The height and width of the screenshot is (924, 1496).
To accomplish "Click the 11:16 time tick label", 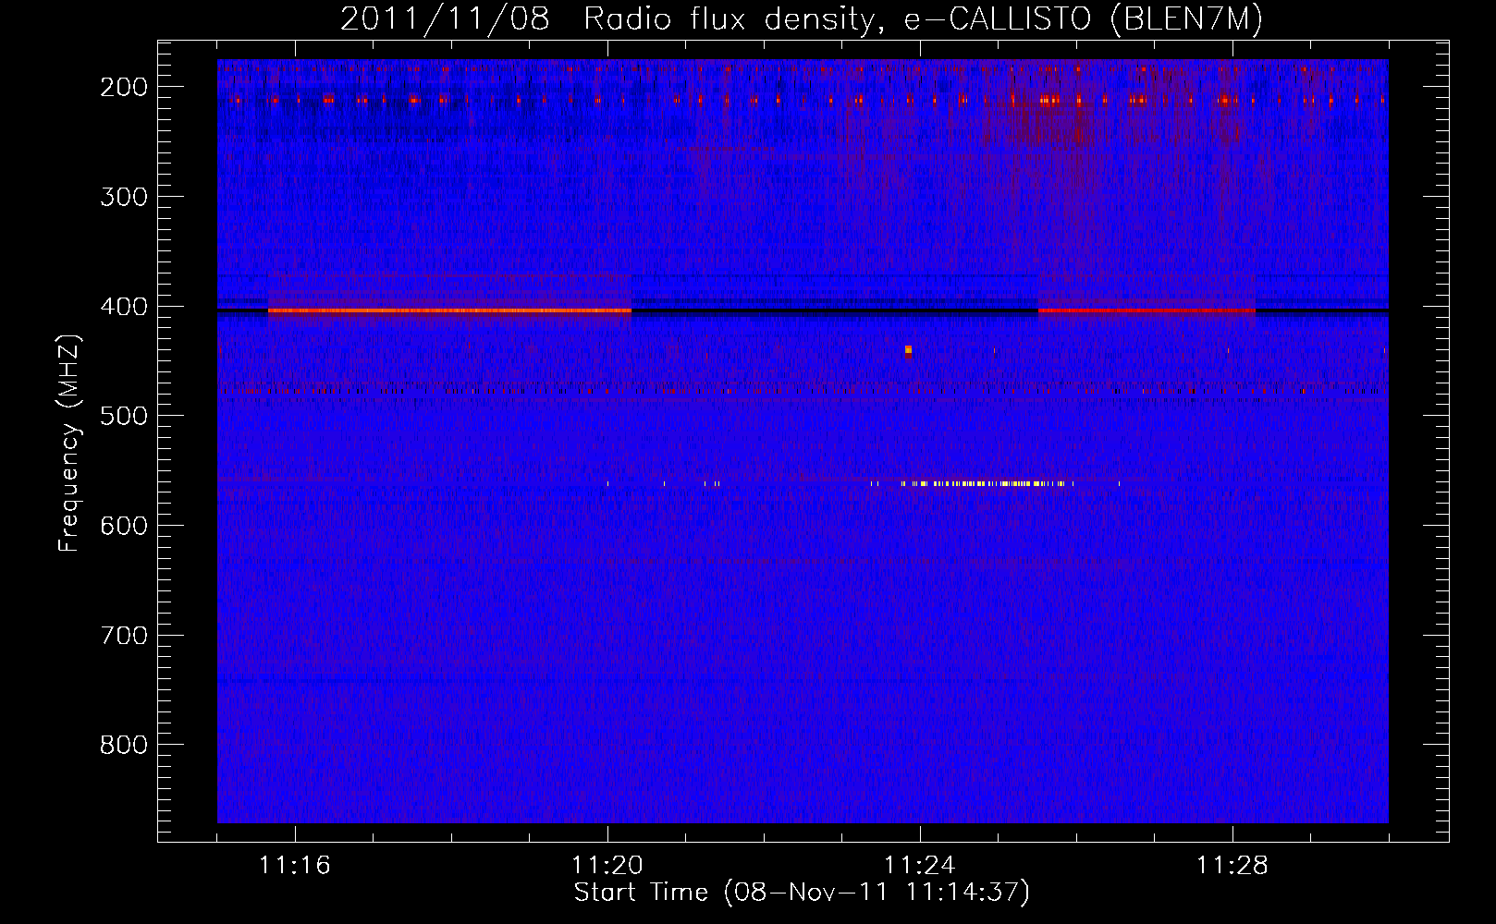I will pos(295,866).
